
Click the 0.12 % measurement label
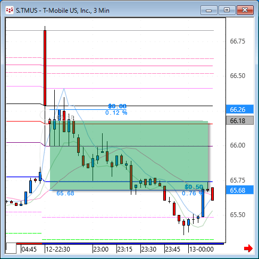point(116,113)
